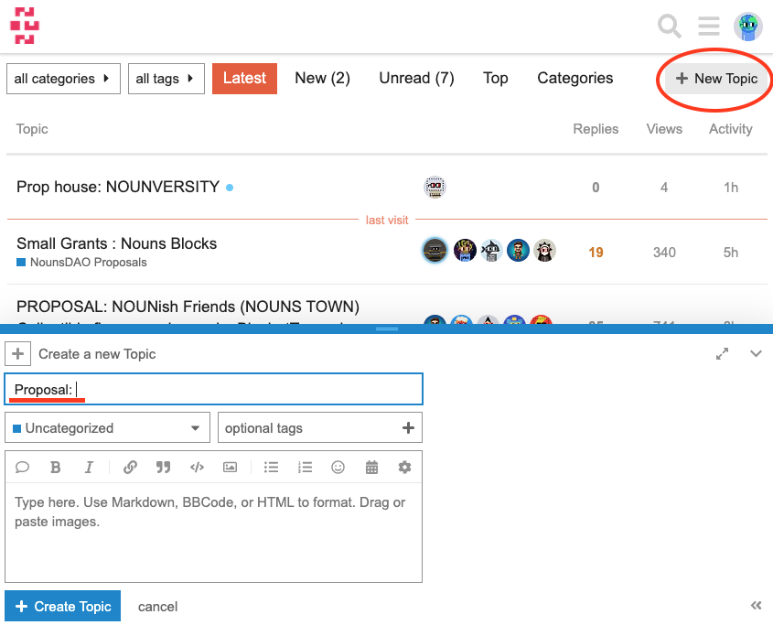
Task: Switch to the Unread (7) tab
Action: (416, 78)
